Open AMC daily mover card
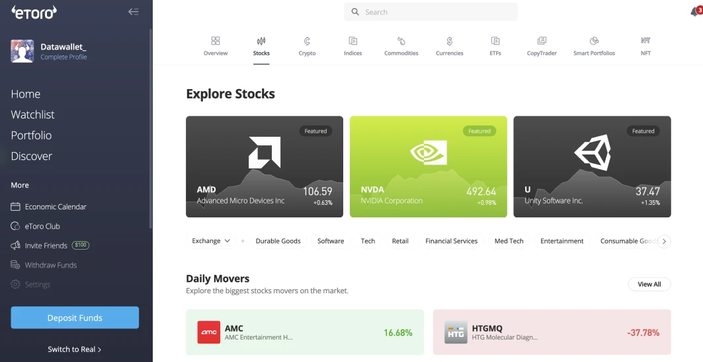Image resolution: width=703 pixels, height=362 pixels. click(305, 332)
